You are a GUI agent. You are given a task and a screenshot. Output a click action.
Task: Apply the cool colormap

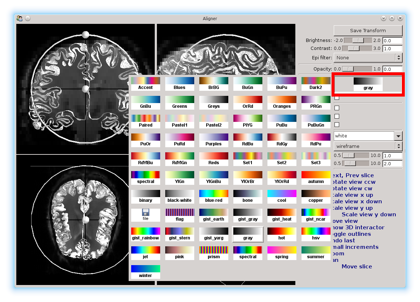pos(282,196)
